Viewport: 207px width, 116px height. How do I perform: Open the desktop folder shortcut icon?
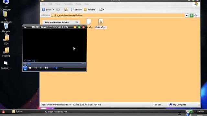click(6, 52)
